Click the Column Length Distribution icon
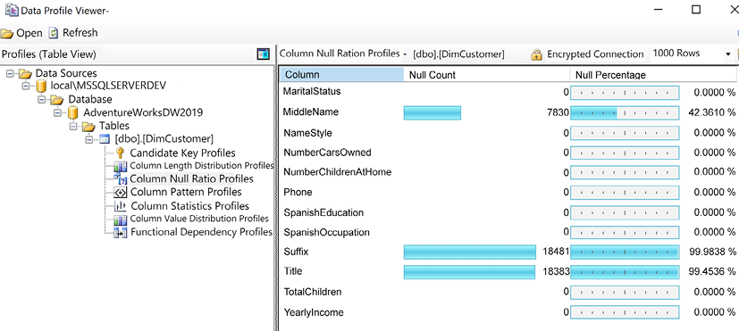This screenshot has height=331, width=739. coord(121,166)
